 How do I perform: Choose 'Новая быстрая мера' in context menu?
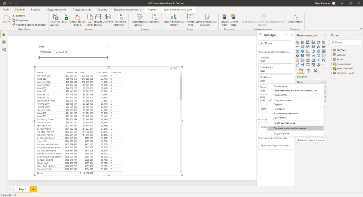click(x=295, y=123)
